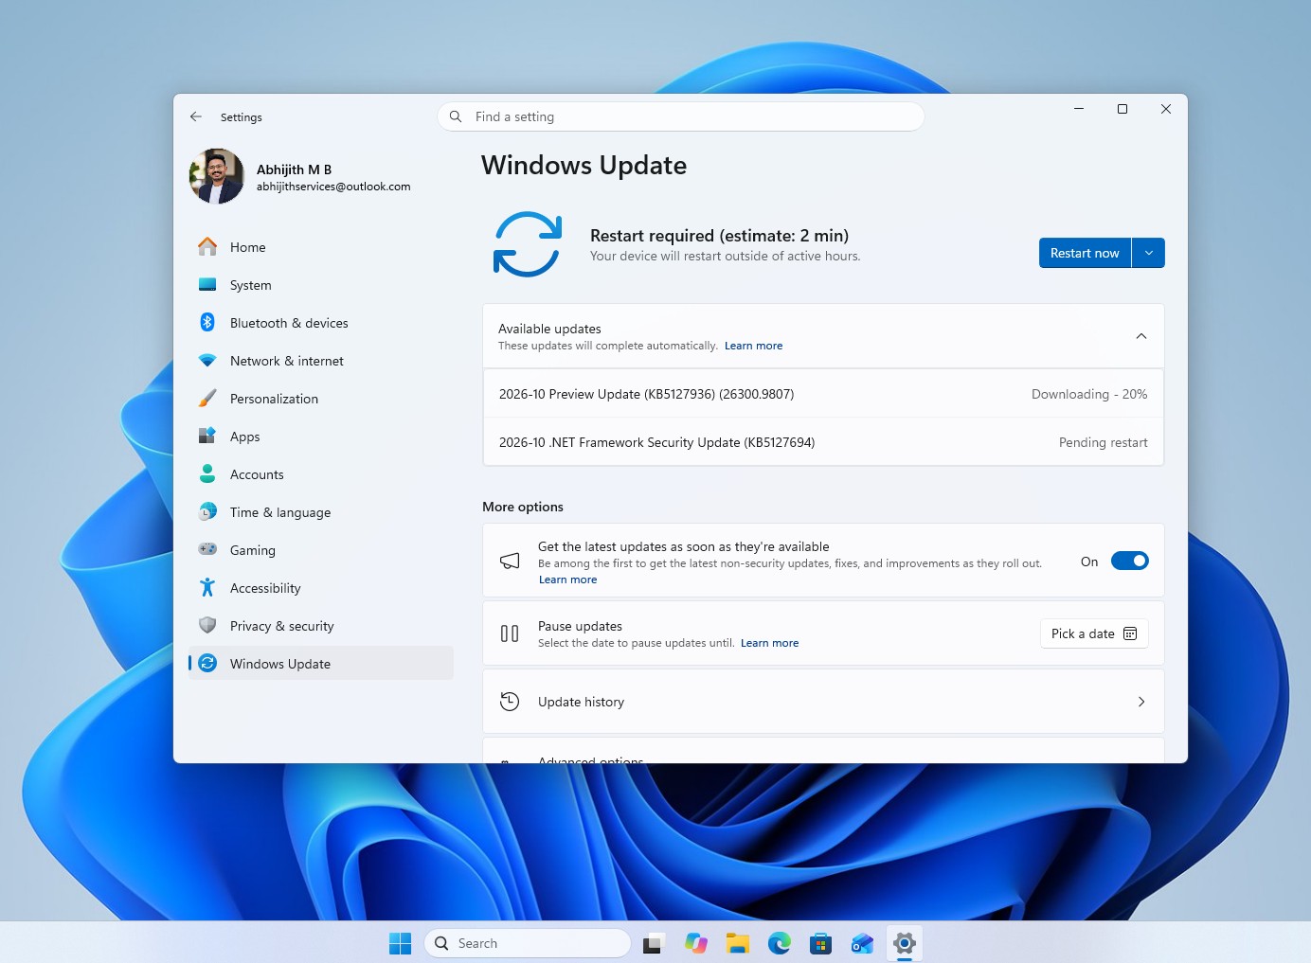
Task: Open Copilot from the taskbar
Action: coord(696,943)
